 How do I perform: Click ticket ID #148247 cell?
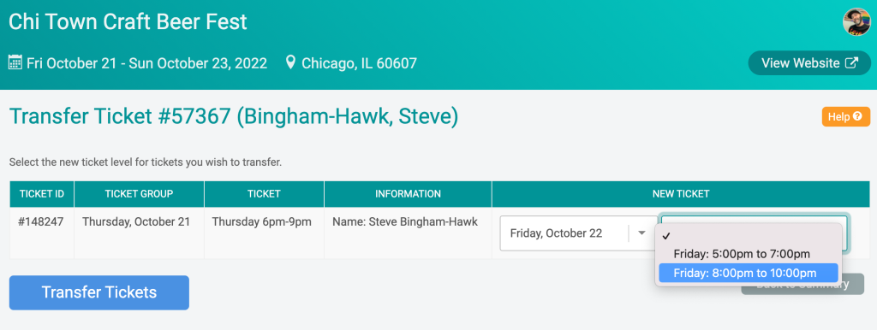(41, 221)
